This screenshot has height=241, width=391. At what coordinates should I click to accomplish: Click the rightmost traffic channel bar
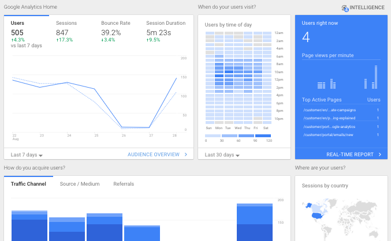pyautogui.click(x=255, y=222)
